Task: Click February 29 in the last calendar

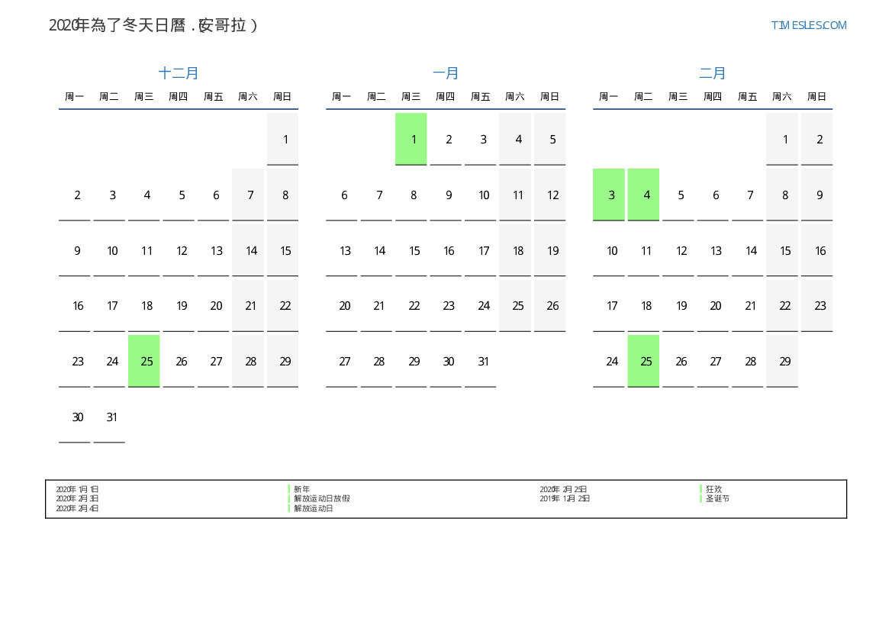Action: [x=782, y=361]
